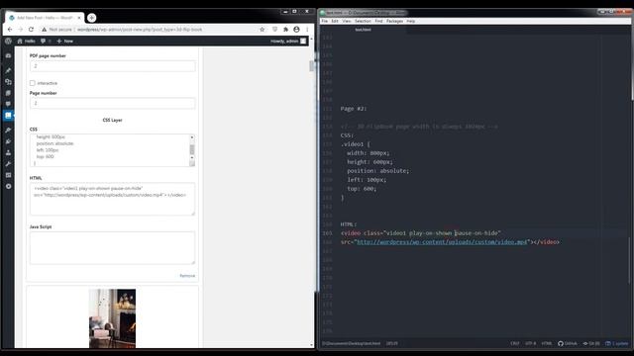Click the CSS textarea scroll up arrow
Viewport: 634px width, 356px height.
click(192, 137)
